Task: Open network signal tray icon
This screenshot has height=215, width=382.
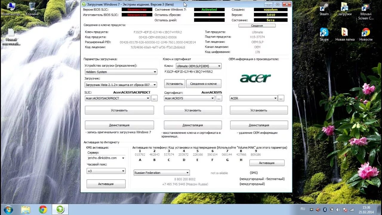Action: pos(352,210)
